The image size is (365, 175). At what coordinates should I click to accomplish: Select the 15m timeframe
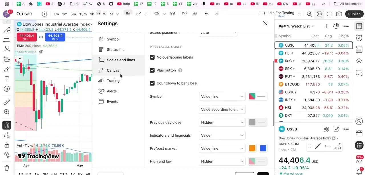[x=83, y=14]
